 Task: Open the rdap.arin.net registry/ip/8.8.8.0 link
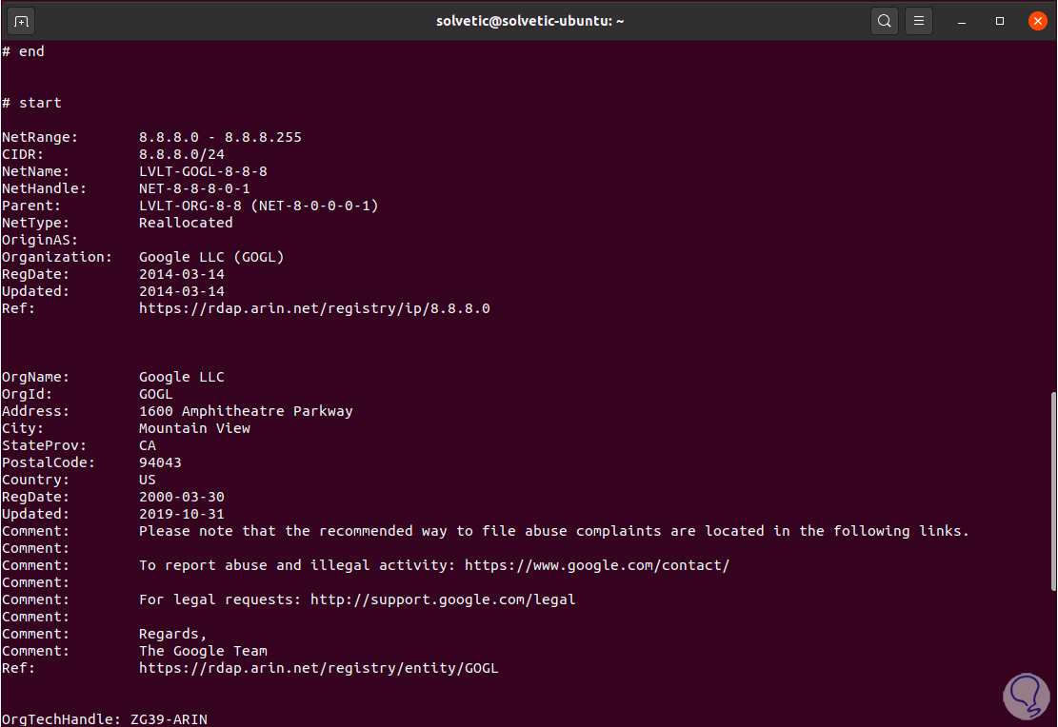(314, 308)
